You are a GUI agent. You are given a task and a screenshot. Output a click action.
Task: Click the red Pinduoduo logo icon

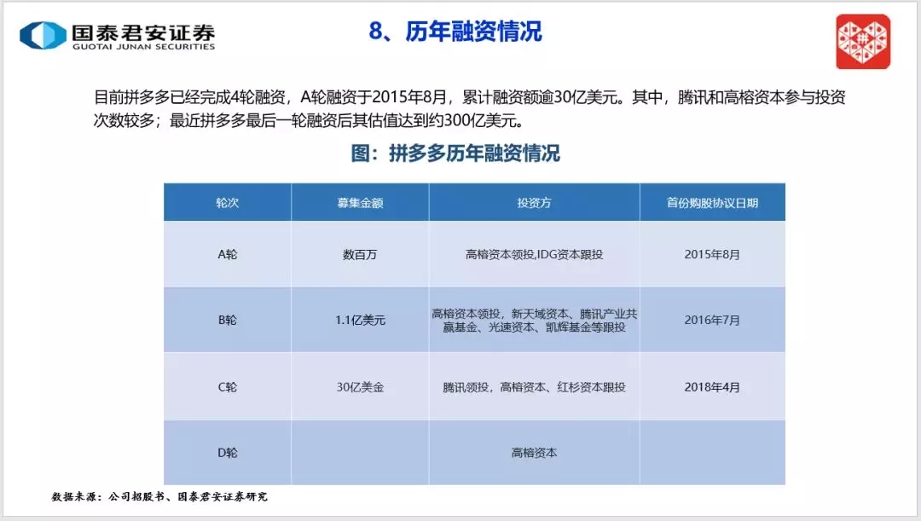(x=863, y=43)
